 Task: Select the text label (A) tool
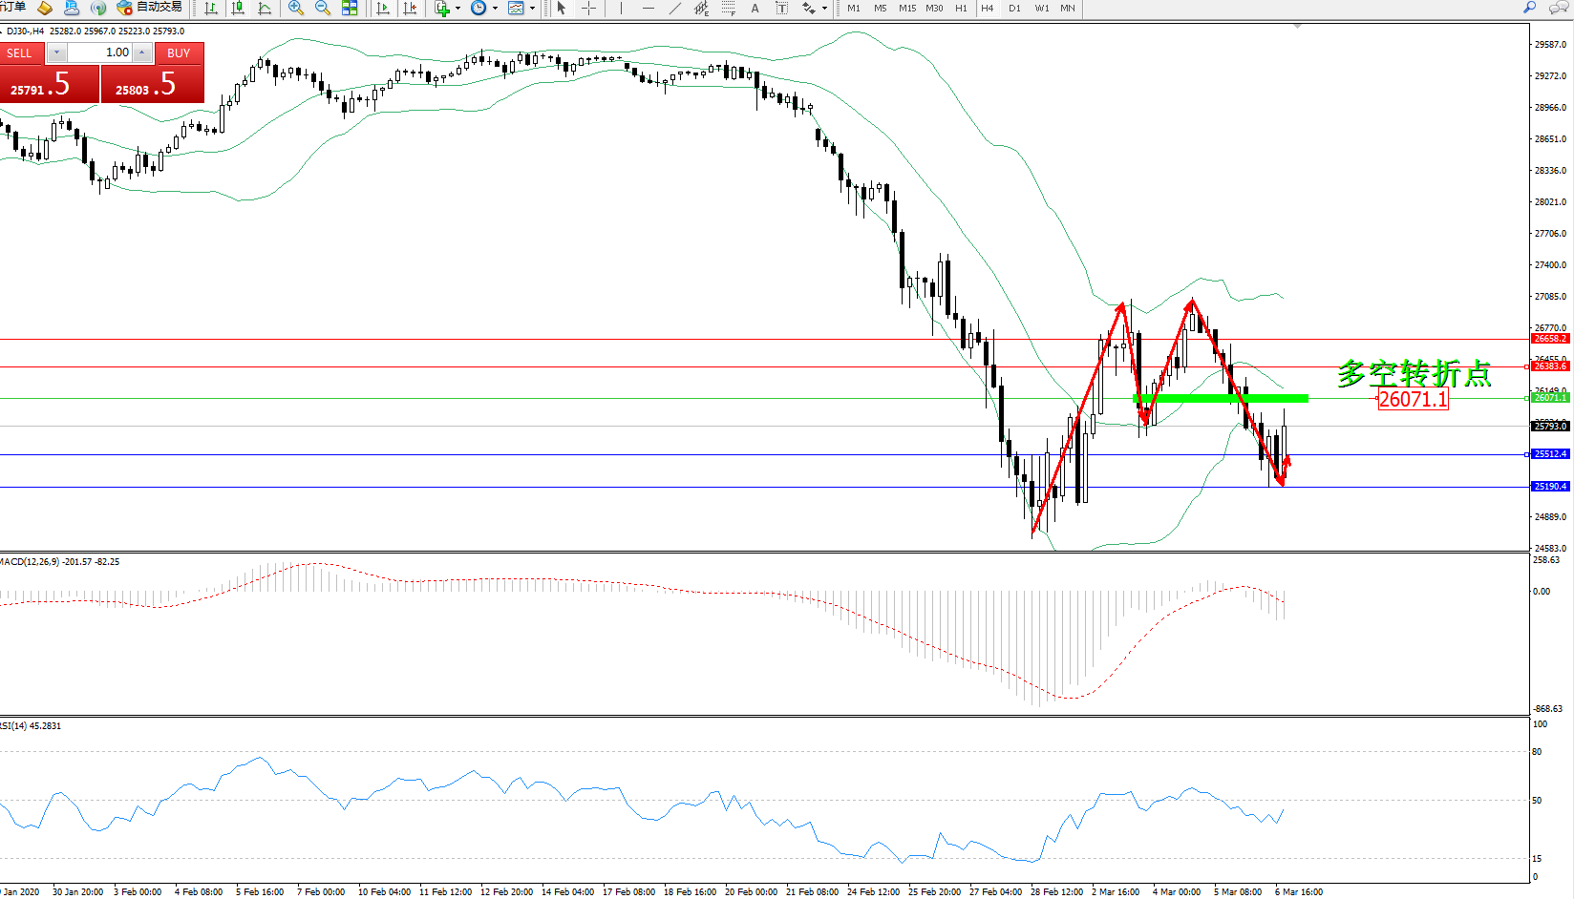(x=755, y=9)
